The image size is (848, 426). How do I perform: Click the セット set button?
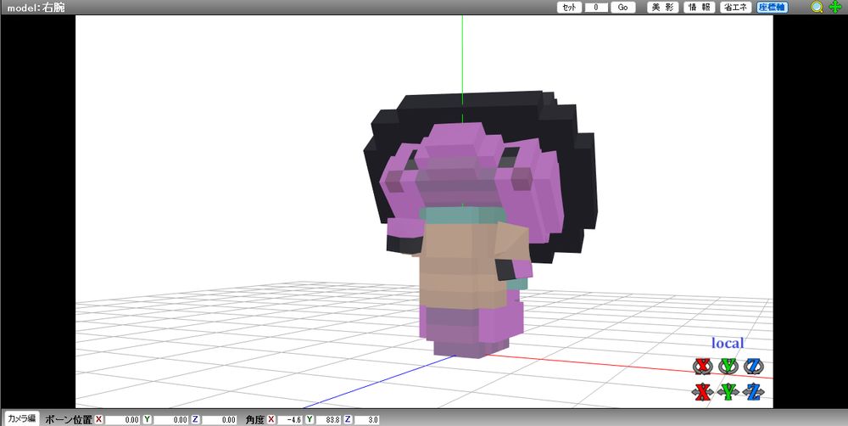pos(570,8)
